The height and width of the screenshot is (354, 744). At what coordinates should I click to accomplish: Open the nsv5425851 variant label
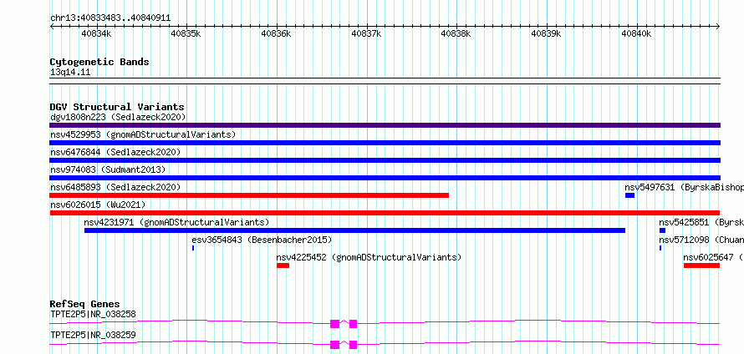pyautogui.click(x=701, y=222)
